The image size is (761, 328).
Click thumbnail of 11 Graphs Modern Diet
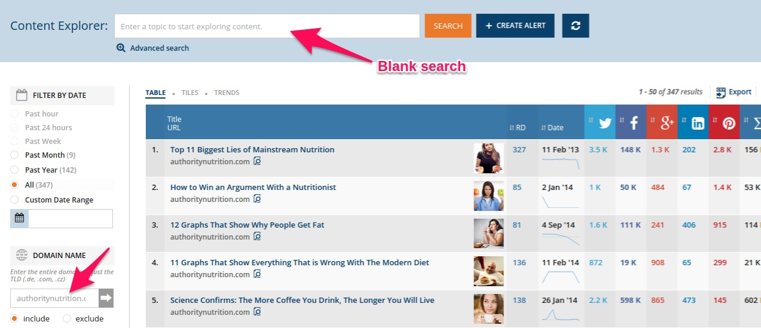tap(489, 271)
